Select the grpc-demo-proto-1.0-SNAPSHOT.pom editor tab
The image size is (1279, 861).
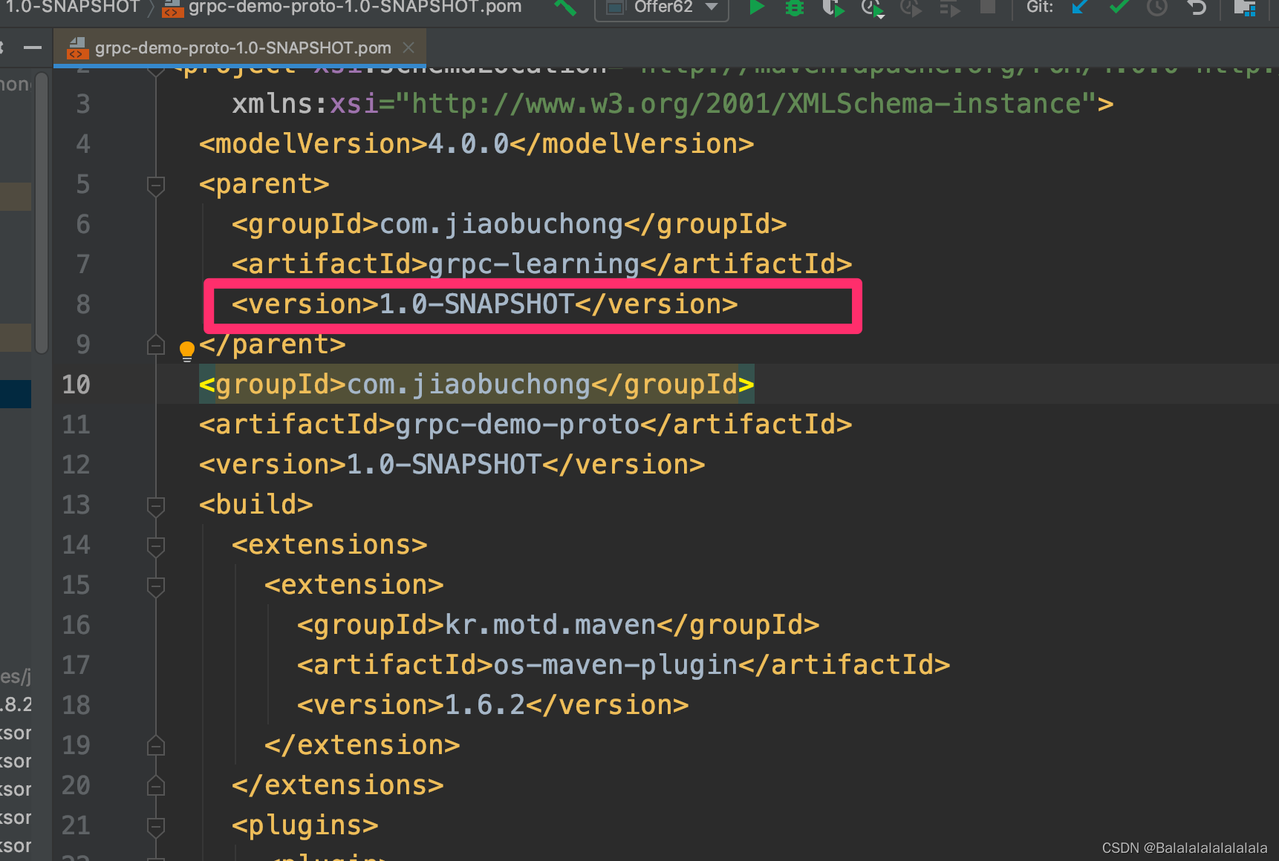(x=239, y=48)
